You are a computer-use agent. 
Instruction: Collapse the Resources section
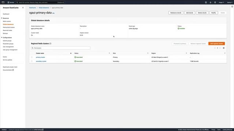tap(1, 18)
